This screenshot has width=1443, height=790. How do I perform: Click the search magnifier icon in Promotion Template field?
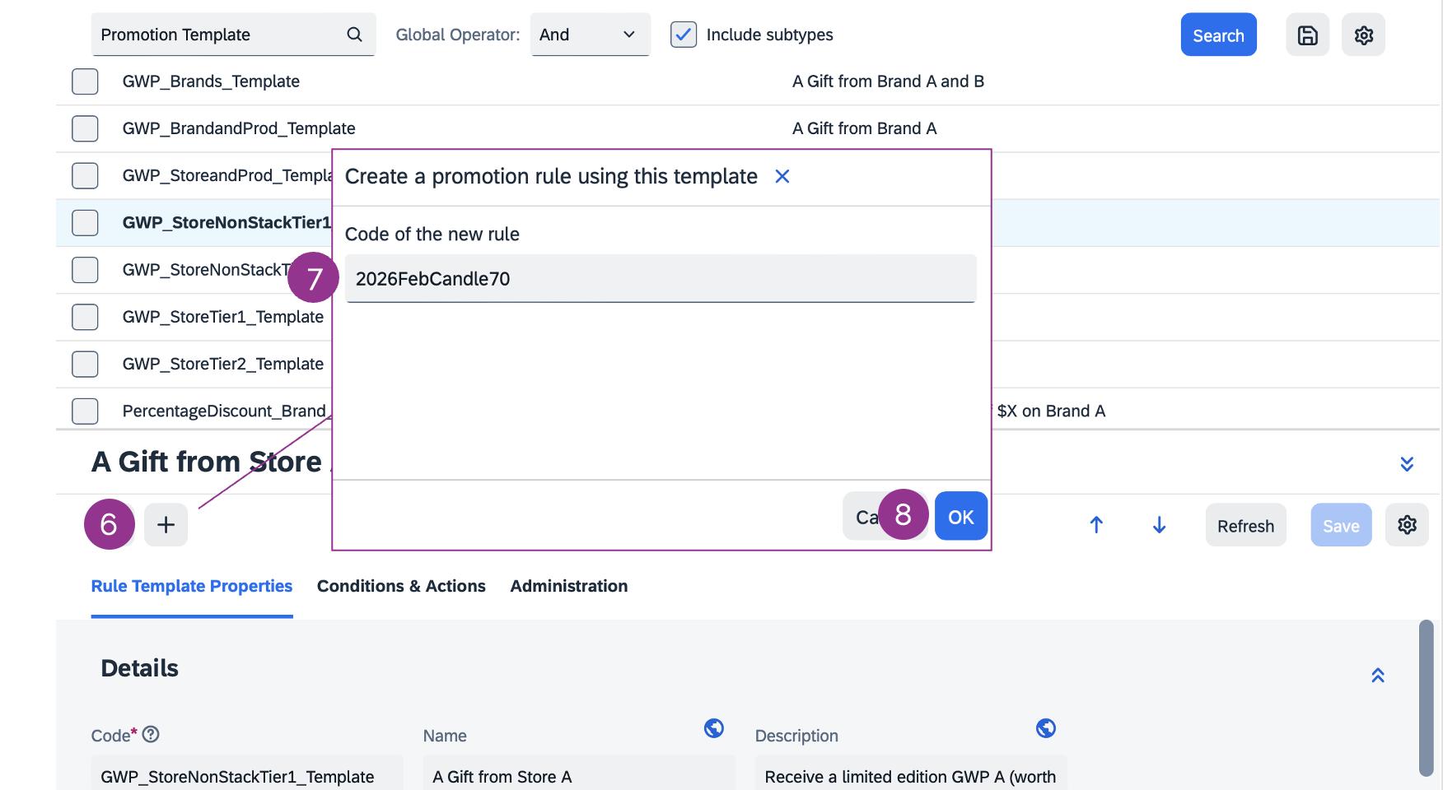[x=354, y=35]
